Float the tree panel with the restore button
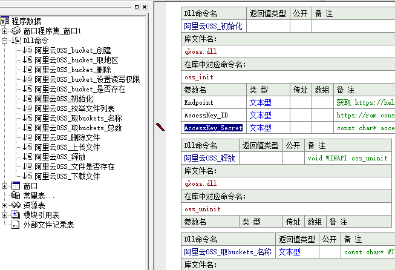The height and width of the screenshot is (270, 395). [137, 7]
